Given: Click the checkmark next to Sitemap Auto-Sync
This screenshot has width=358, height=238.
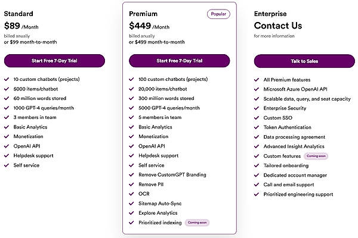Looking at the screenshot, I should [x=131, y=203].
